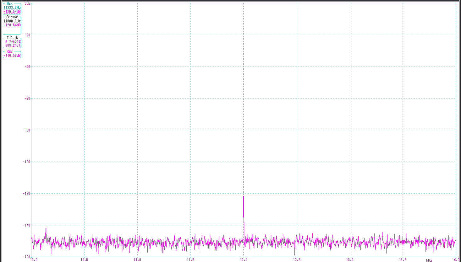Image resolution: width=461 pixels, height=262 pixels.
Task: Click the -140 dB axis label
Action: tap(27, 225)
